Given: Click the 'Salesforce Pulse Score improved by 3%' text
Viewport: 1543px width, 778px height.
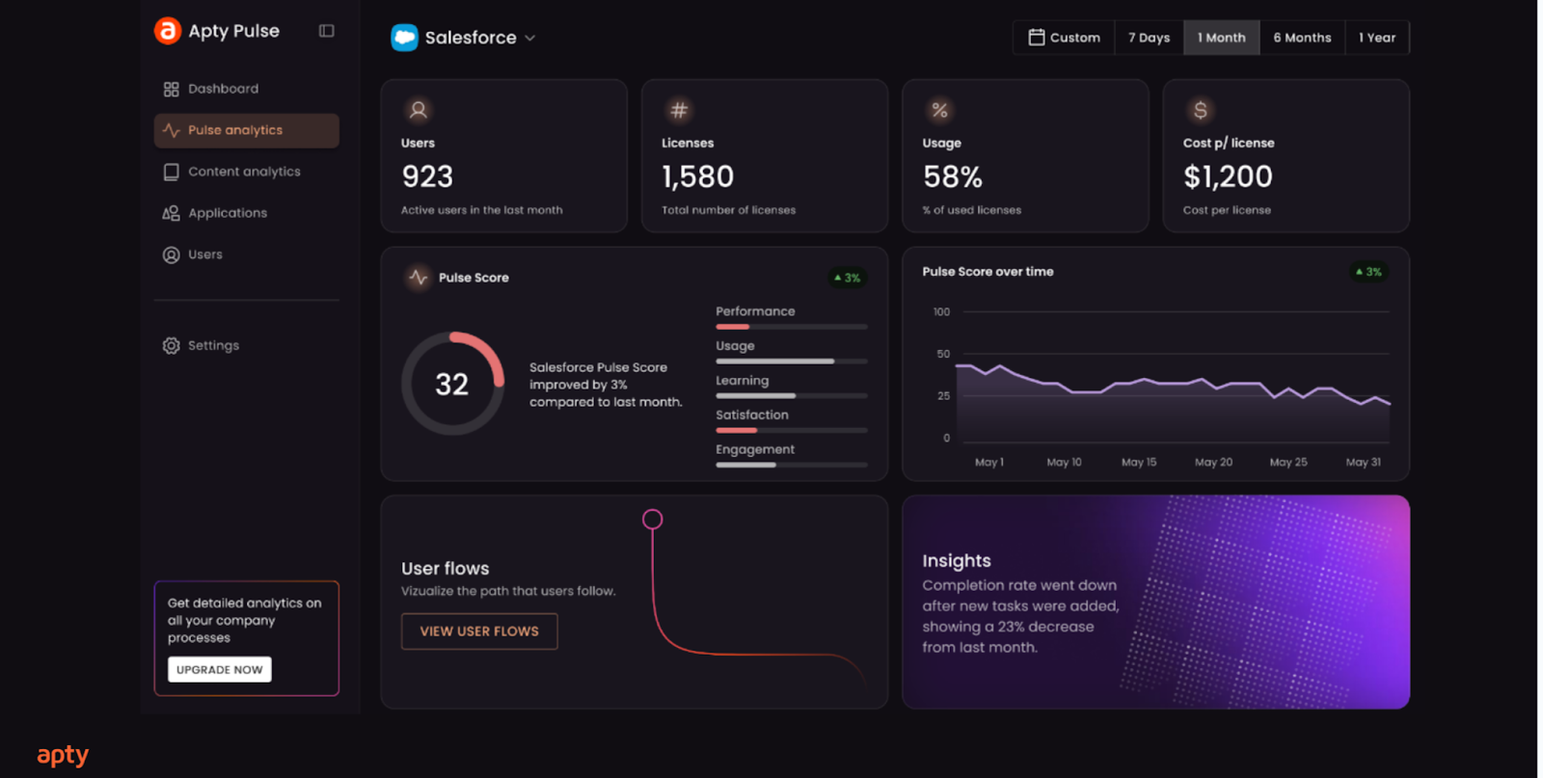Looking at the screenshot, I should pyautogui.click(x=606, y=385).
